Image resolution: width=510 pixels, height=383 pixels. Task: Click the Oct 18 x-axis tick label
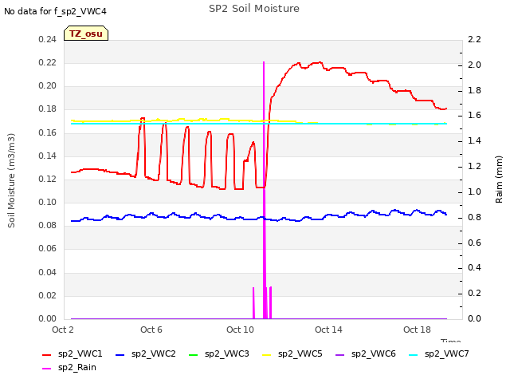coord(417,330)
